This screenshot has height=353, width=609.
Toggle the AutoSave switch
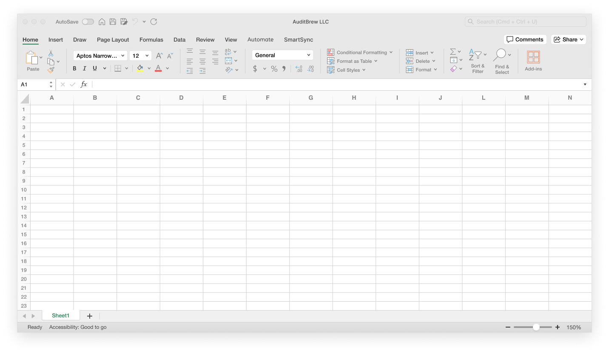tap(88, 21)
